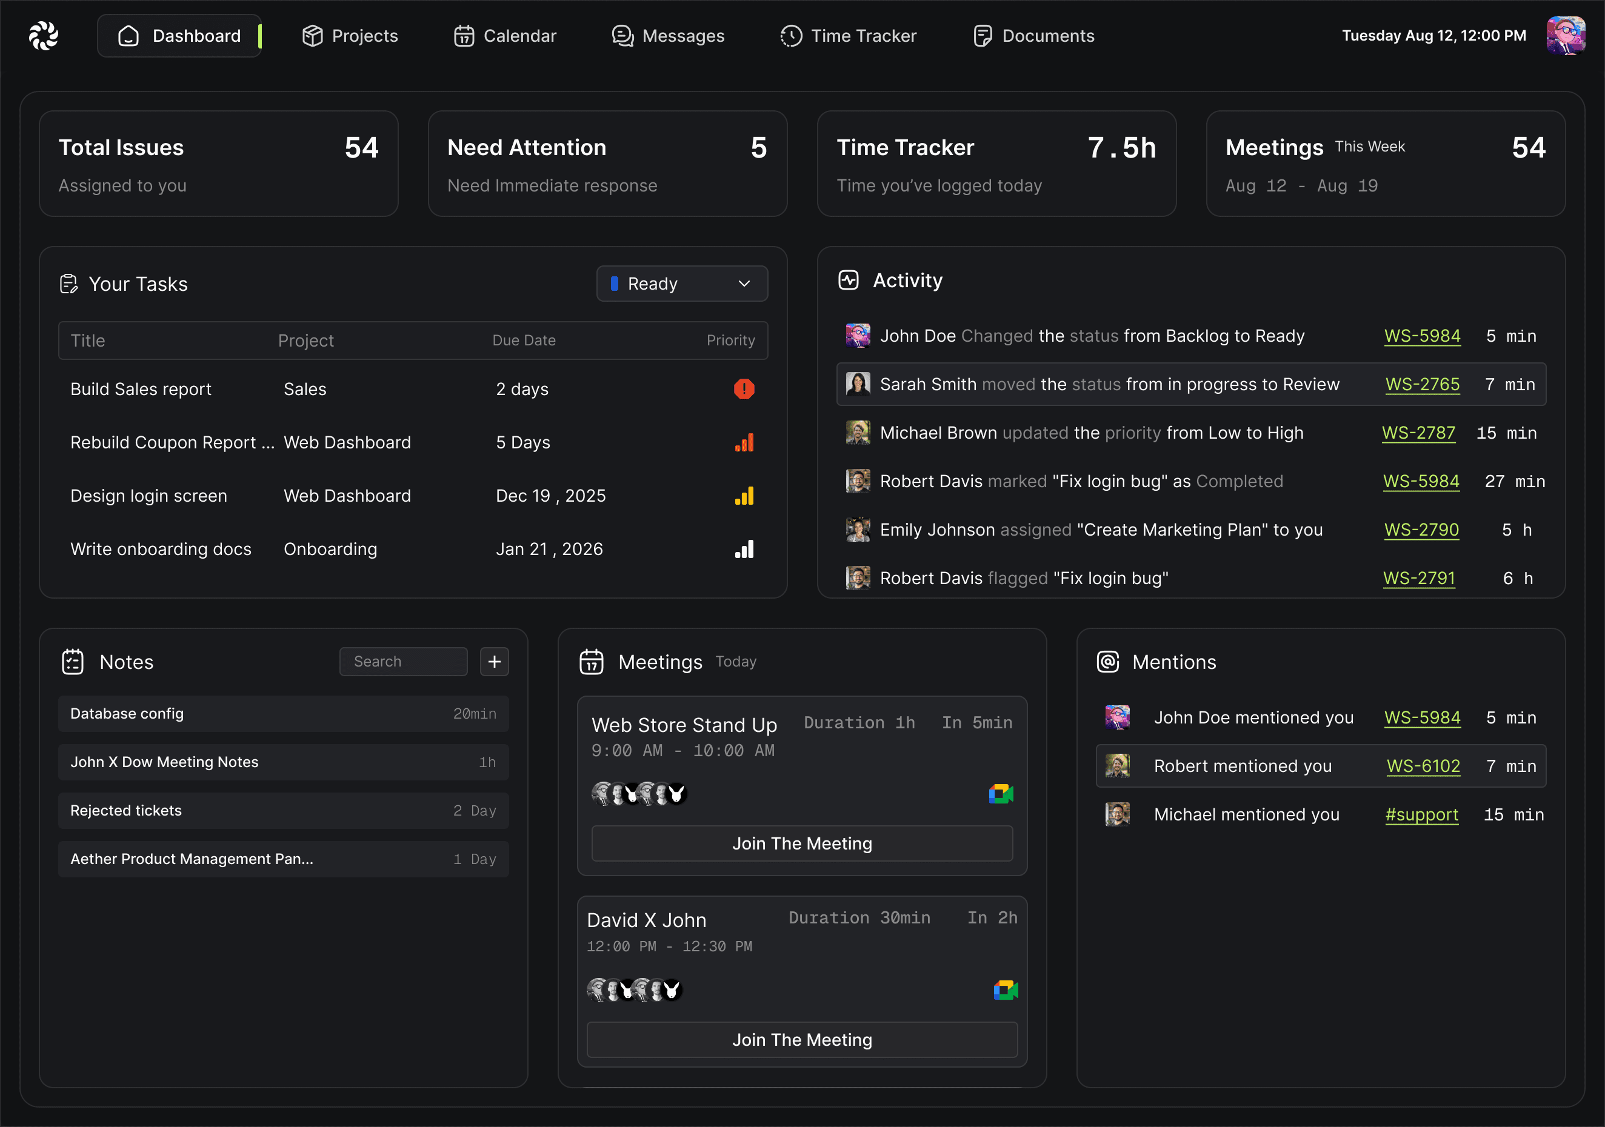Click the Notes search field

click(403, 662)
